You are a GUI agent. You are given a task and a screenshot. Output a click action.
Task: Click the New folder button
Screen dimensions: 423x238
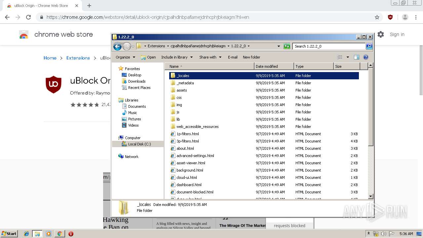click(x=251, y=57)
